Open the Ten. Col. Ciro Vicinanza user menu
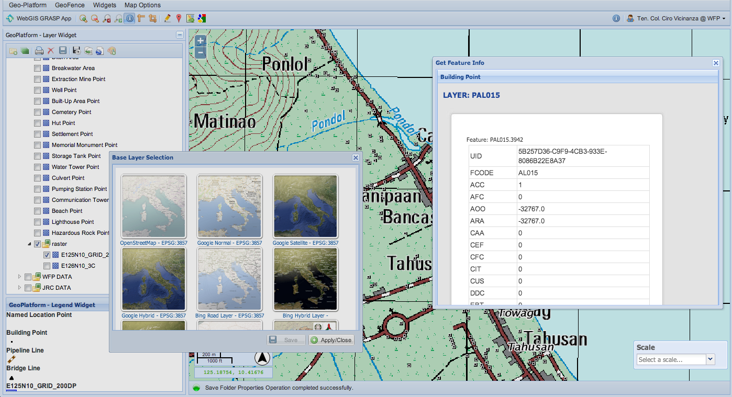This screenshot has width=732, height=397. point(676,18)
